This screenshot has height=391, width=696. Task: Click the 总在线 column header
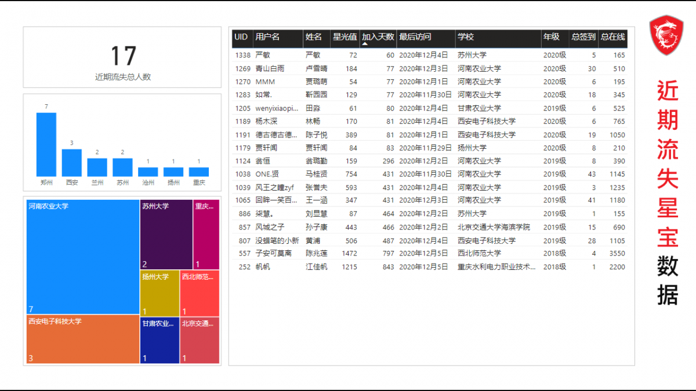tap(612, 37)
